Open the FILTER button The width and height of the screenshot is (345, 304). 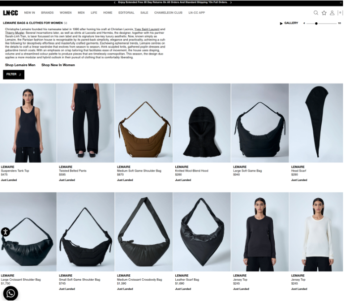coord(14,75)
